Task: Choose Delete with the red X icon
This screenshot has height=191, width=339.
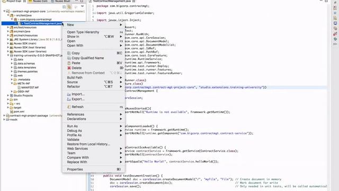Action: coord(94,68)
